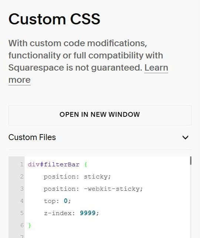Click the Custom Files label
The width and height of the screenshot is (200, 238).
tap(32, 137)
